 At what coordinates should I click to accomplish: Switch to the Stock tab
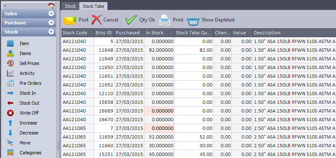click(70, 6)
